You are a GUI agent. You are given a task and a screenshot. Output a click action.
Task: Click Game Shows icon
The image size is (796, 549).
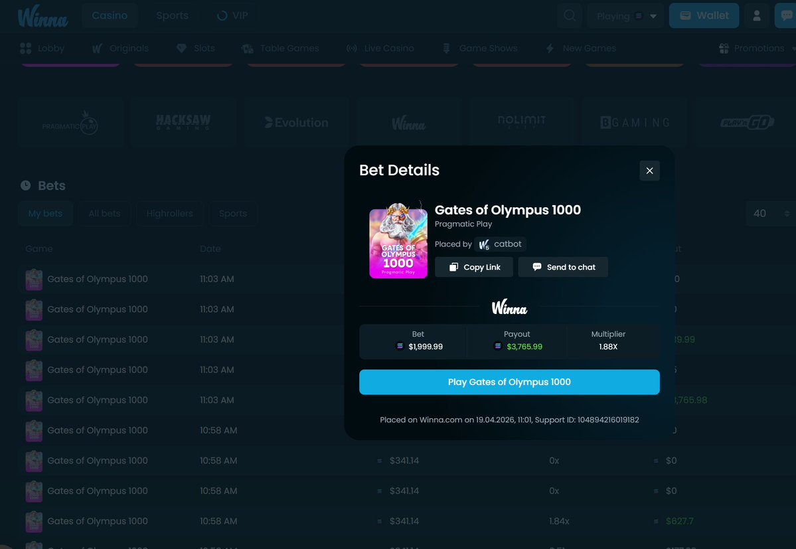tap(446, 48)
